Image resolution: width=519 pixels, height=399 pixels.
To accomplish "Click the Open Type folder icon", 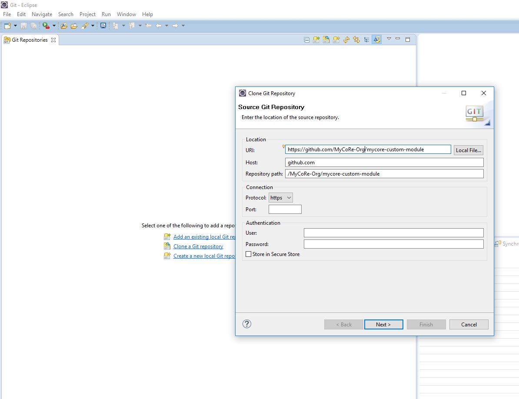I will 64,26.
